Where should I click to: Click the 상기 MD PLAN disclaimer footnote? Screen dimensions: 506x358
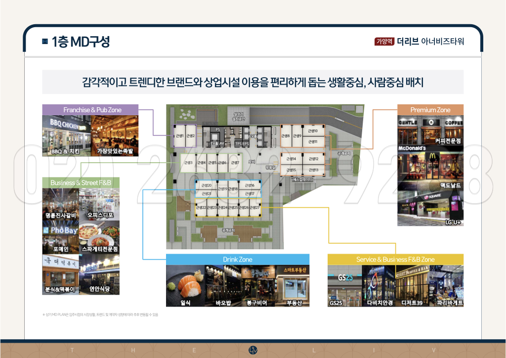pos(100,314)
